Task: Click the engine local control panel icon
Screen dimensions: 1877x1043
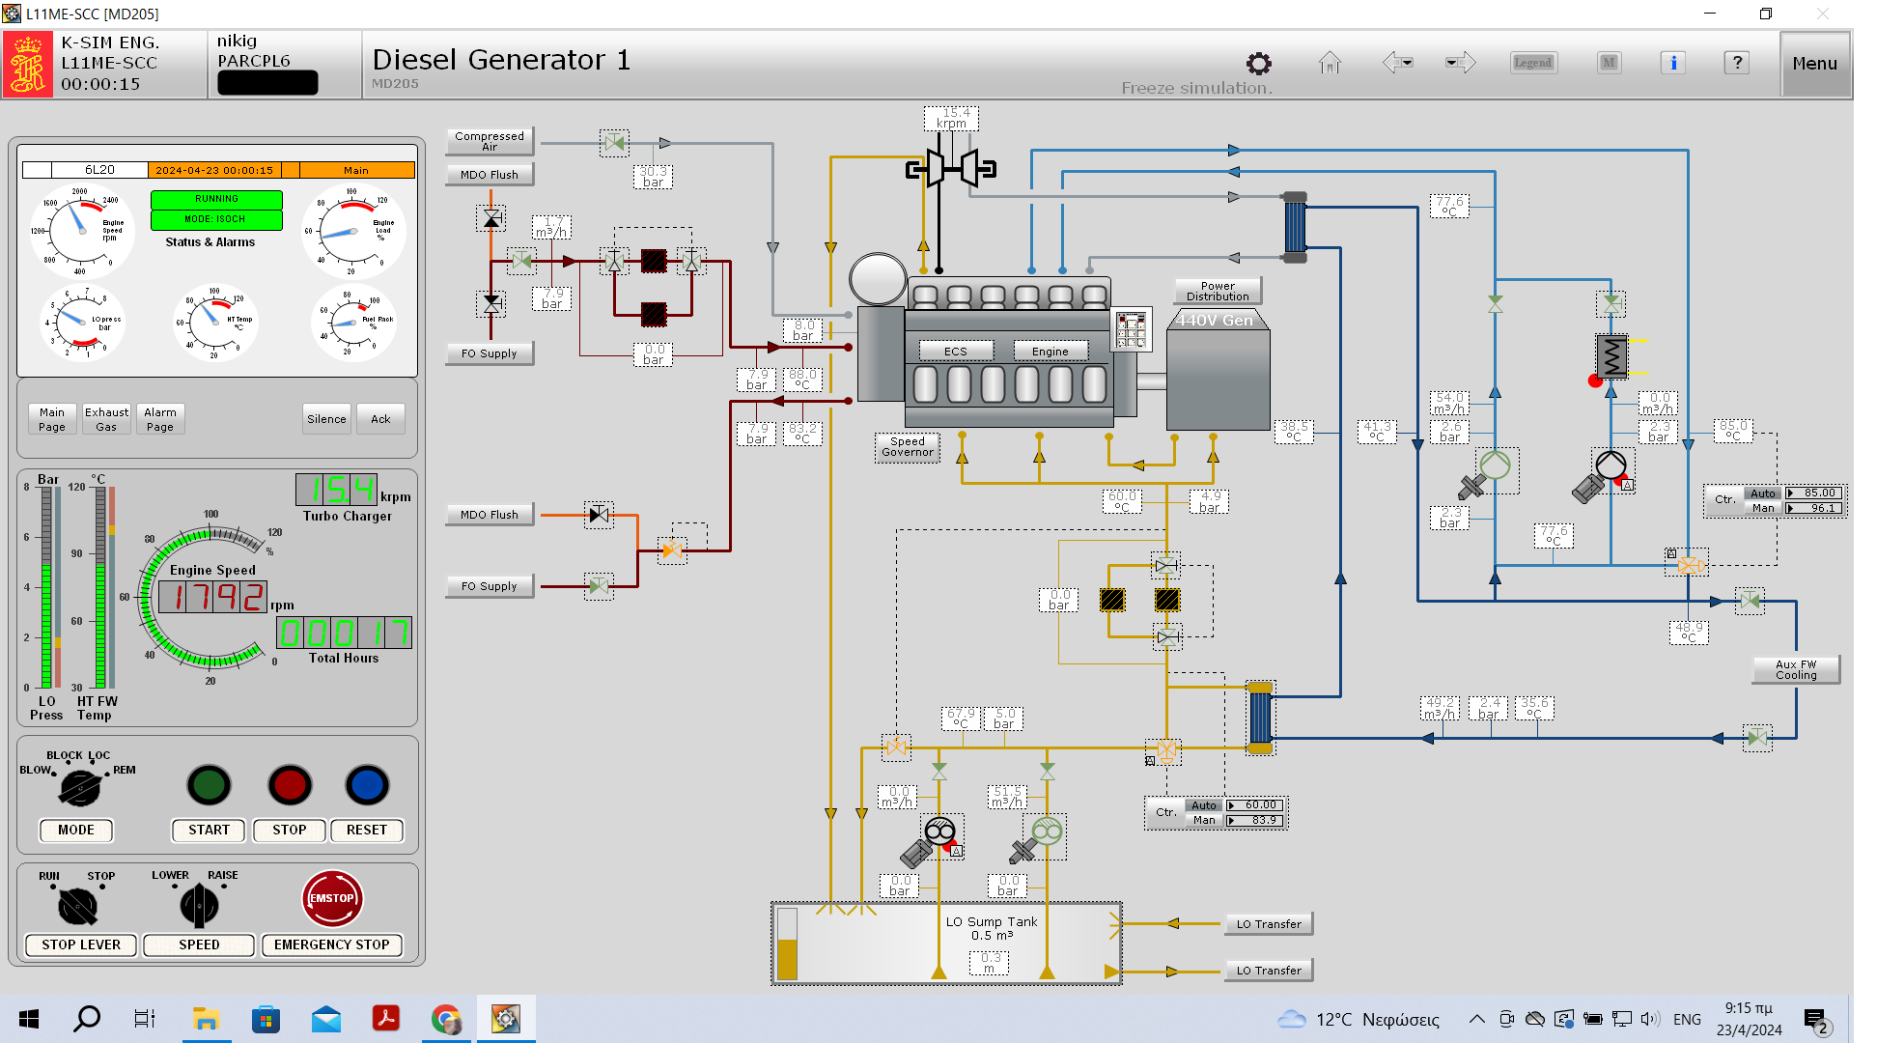Action: (1131, 329)
